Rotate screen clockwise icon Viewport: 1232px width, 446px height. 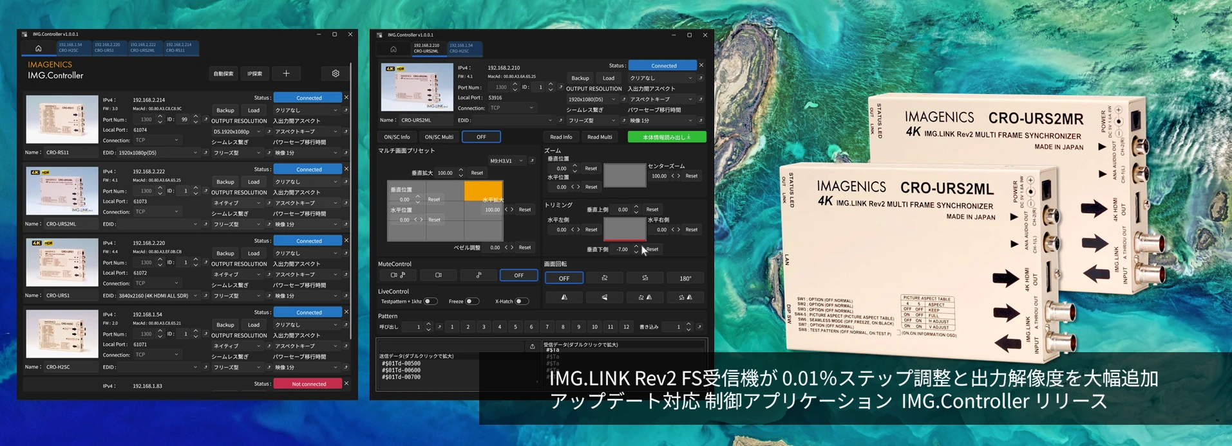pos(645,278)
